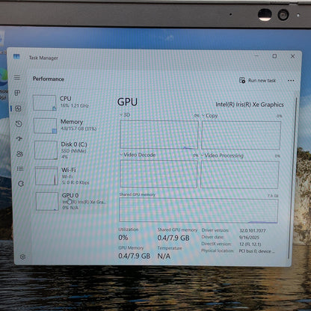Select the Wi-Fi performance entry
311x311 pixels.
(x=72, y=176)
